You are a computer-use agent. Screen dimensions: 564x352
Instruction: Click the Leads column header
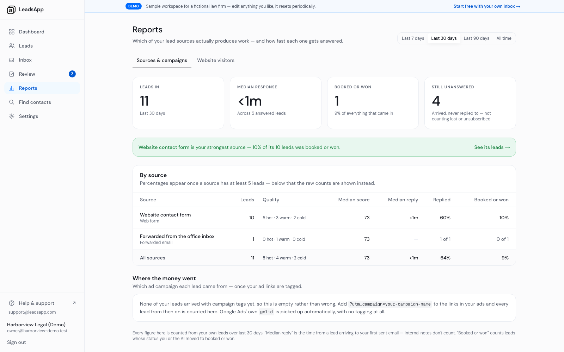(x=247, y=200)
